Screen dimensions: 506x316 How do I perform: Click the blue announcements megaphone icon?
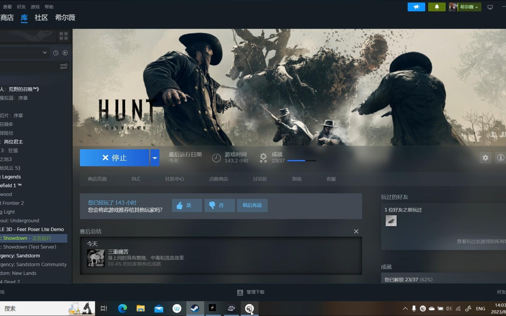(416, 7)
